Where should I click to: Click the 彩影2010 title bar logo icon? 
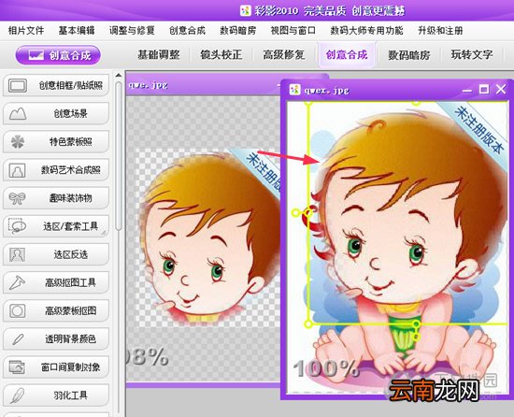pos(246,10)
